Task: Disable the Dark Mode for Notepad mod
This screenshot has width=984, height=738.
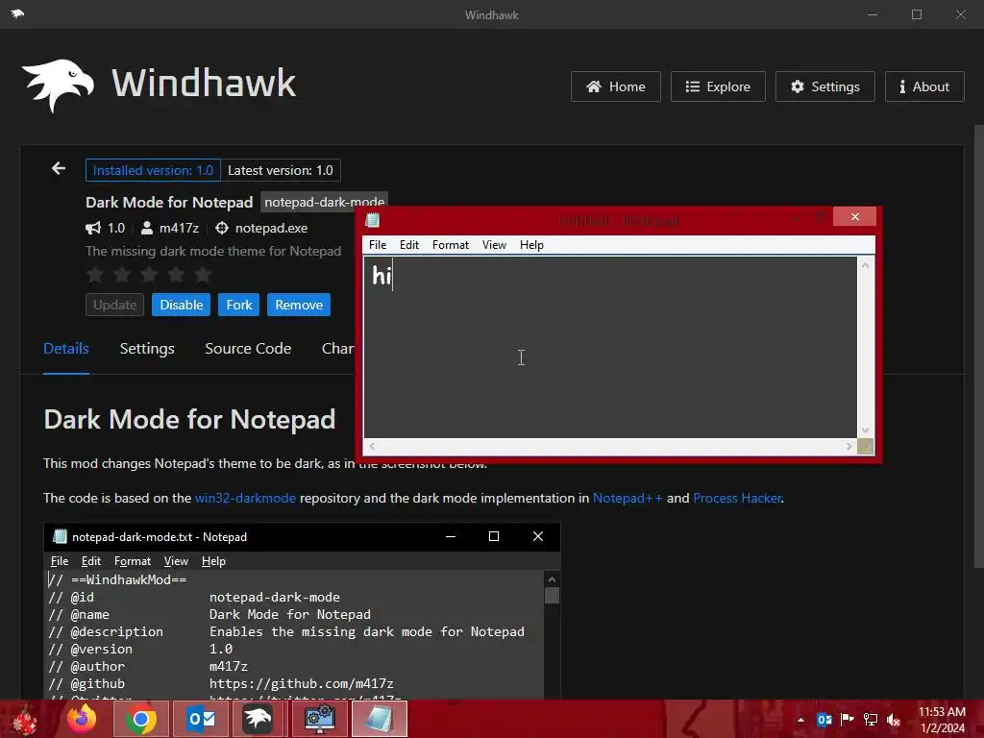Action: [181, 305]
